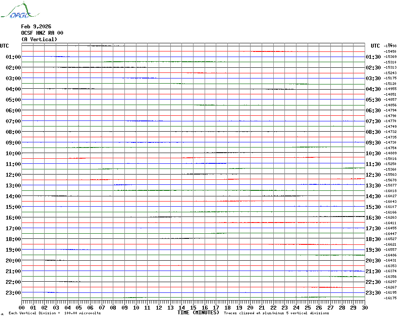The width and height of the screenshot is (399, 319).
Task: Click the TIME (MINUTES) axis title
Action: [198, 313]
